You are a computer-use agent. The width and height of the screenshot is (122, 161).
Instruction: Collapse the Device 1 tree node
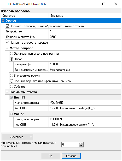click(3, 21)
